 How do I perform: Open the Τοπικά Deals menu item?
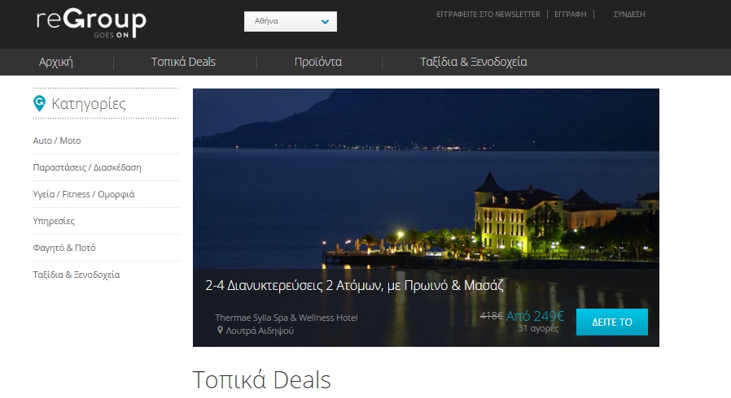(183, 62)
